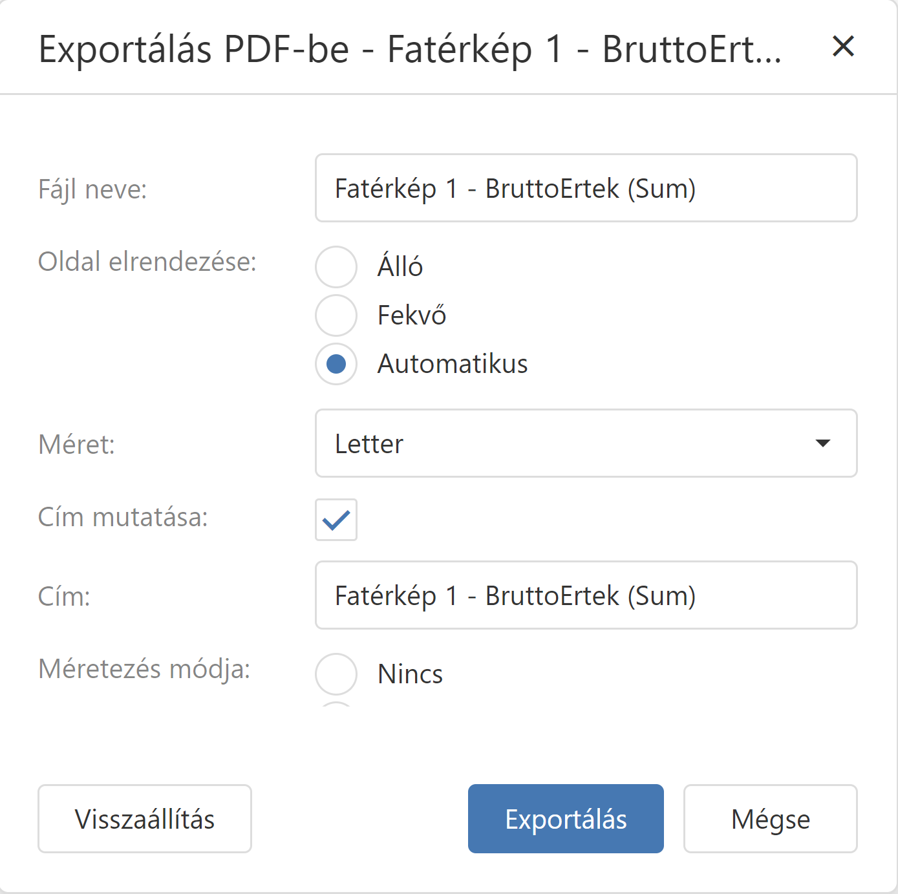898x894 pixels.
Task: Select the Álló page orientation
Action: pos(336,266)
